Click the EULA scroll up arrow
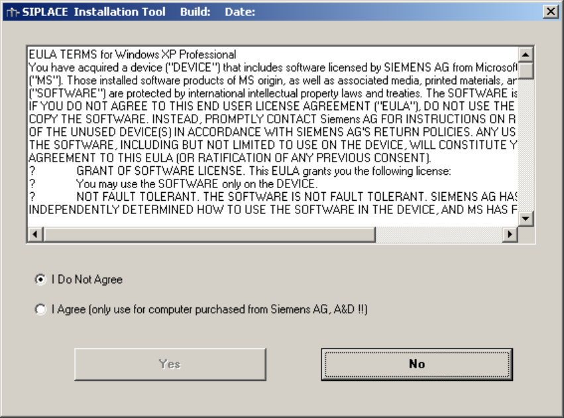The width and height of the screenshot is (564, 418). pyautogui.click(x=526, y=54)
